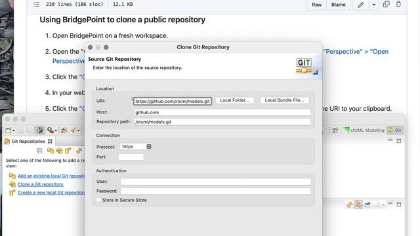Click Clone a Git repository toolbar icon

59,151
